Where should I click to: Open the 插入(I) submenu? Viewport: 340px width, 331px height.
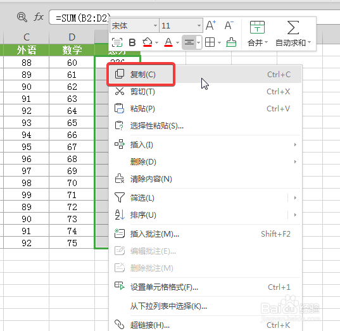coord(205,144)
